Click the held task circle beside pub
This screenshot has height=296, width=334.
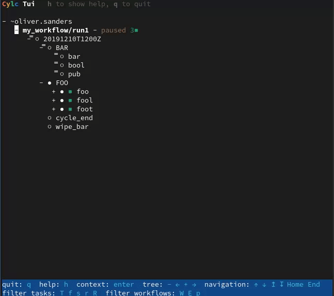pyautogui.click(x=61, y=74)
